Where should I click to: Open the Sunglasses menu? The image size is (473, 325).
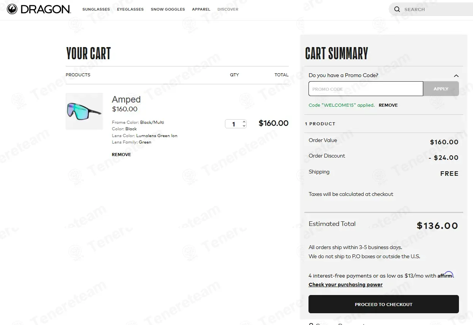96,9
